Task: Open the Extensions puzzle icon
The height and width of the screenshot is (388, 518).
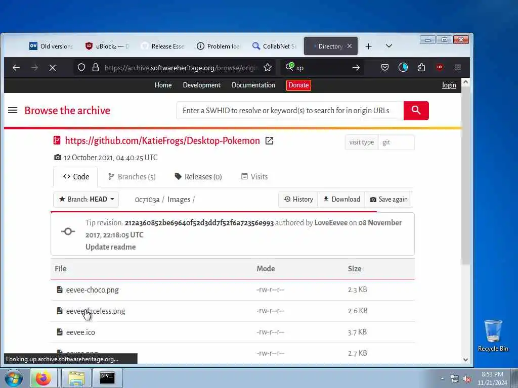Action: (421, 68)
